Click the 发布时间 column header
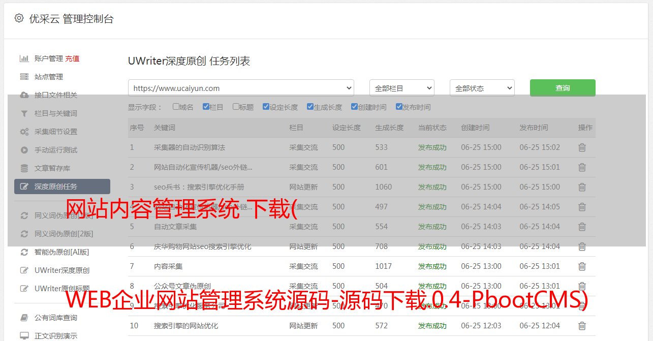Screen dimensions: 653x341 coord(534,128)
